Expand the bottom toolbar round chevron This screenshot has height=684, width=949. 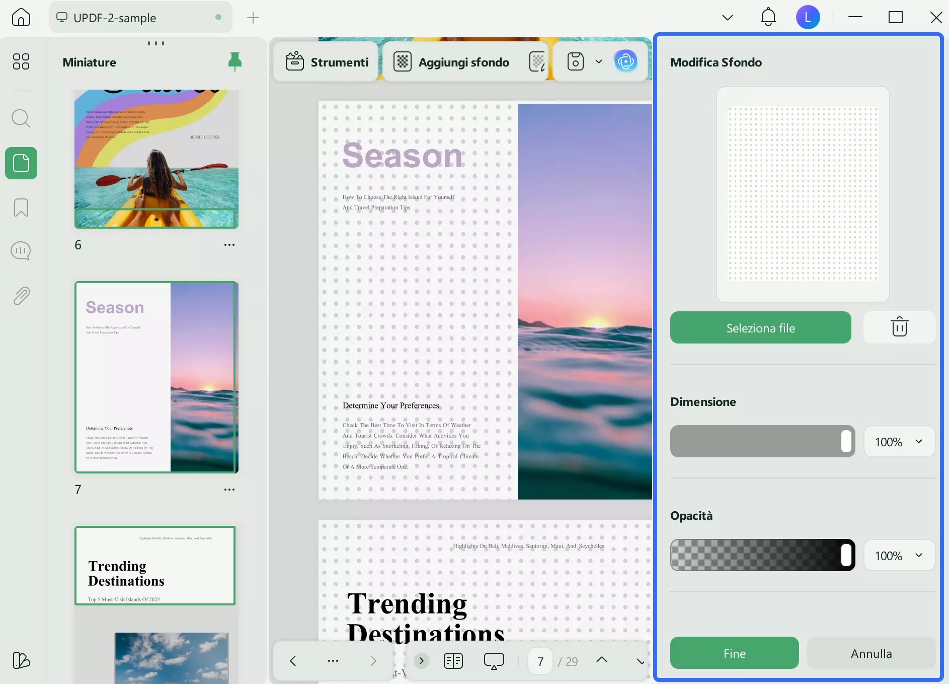[x=422, y=661]
